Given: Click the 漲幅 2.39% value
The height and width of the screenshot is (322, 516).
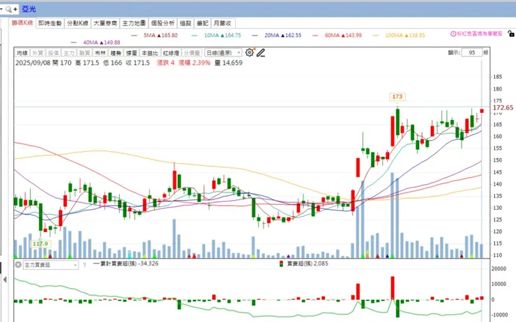Looking at the screenshot, I should click(x=195, y=63).
